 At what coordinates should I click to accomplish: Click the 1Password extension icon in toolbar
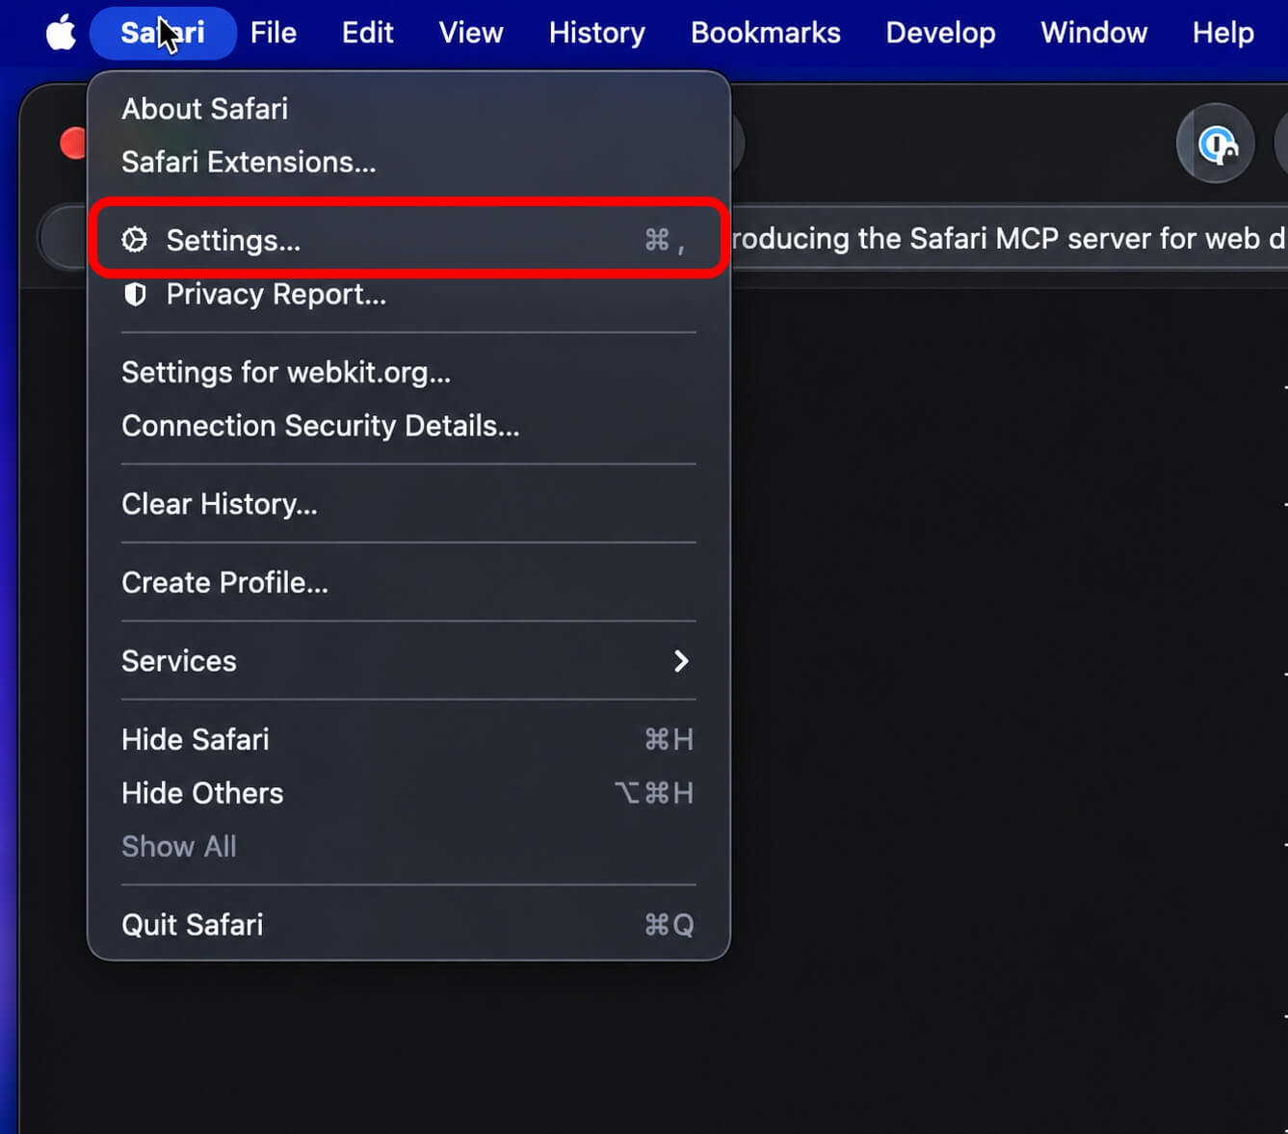pyautogui.click(x=1216, y=145)
